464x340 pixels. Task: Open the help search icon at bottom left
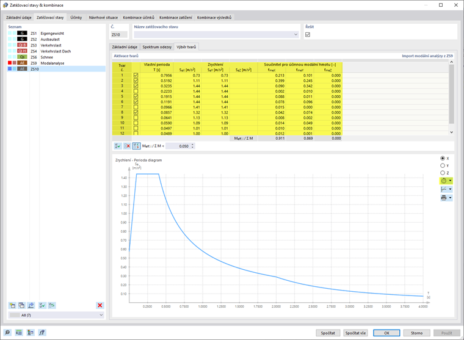(x=7, y=333)
